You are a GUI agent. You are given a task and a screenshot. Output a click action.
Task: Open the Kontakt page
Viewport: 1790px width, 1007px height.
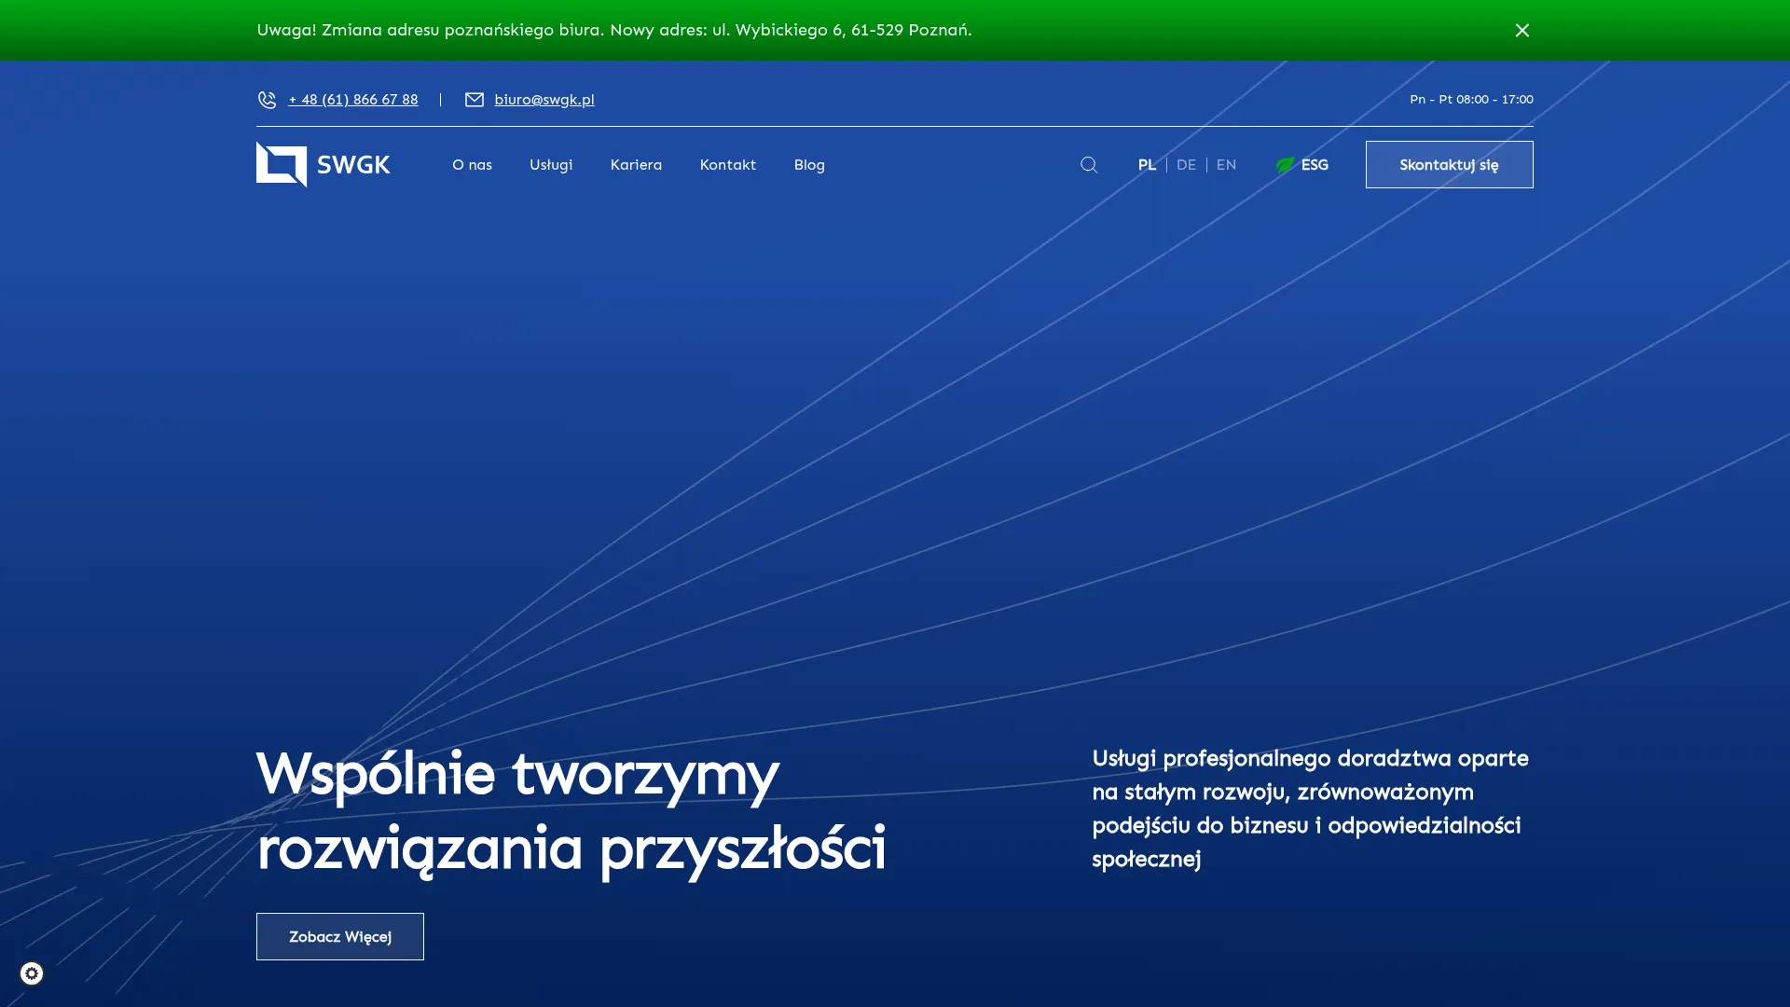pyautogui.click(x=727, y=164)
